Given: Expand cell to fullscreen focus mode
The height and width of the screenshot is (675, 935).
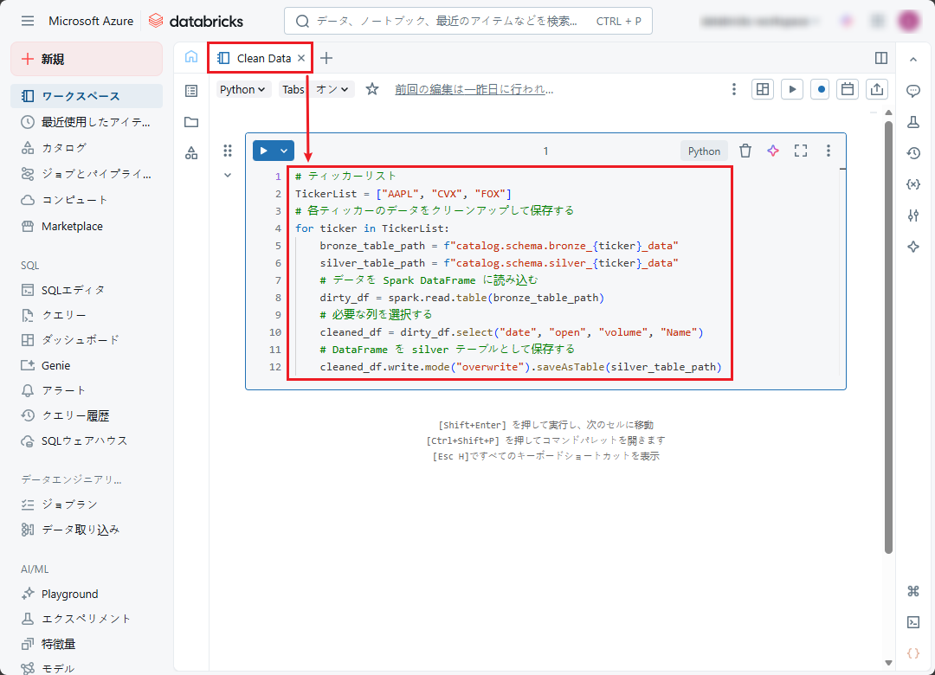Looking at the screenshot, I should click(801, 151).
